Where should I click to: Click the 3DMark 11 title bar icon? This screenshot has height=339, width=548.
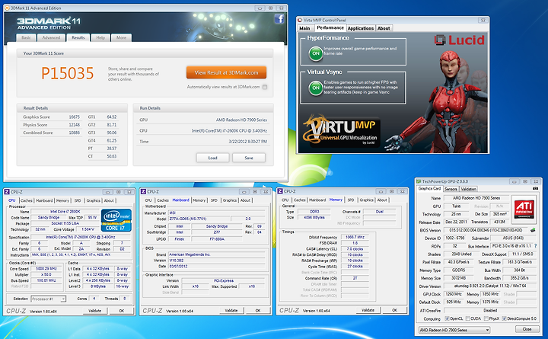pyautogui.click(x=7, y=8)
